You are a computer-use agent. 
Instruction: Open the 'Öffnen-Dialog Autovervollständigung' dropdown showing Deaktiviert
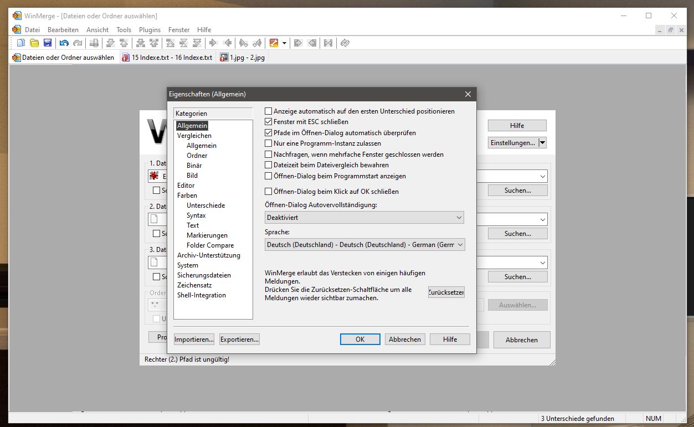point(364,218)
